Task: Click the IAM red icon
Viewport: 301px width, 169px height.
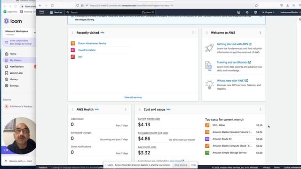Action: click(x=73, y=57)
